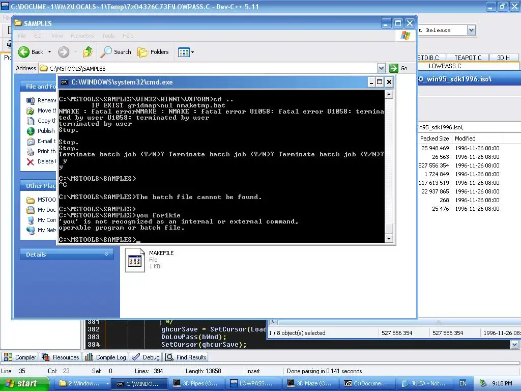Open Tools menu in SAMPLES window
This screenshot has height=391, width=521.
point(108,36)
